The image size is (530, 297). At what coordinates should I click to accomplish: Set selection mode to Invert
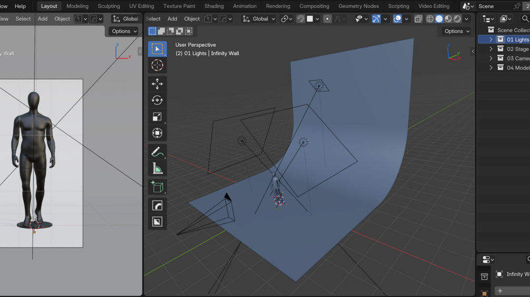click(x=179, y=31)
